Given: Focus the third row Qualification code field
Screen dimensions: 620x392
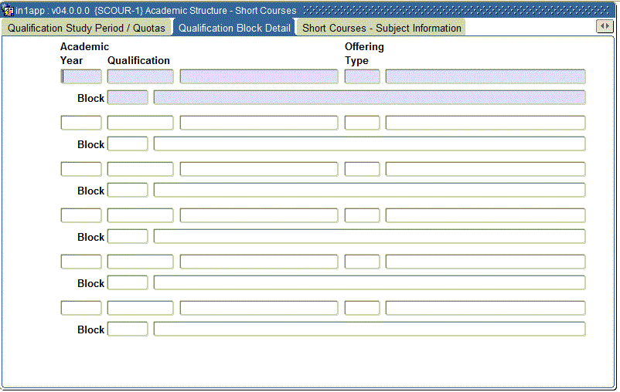Looking at the screenshot, I should coord(140,169).
